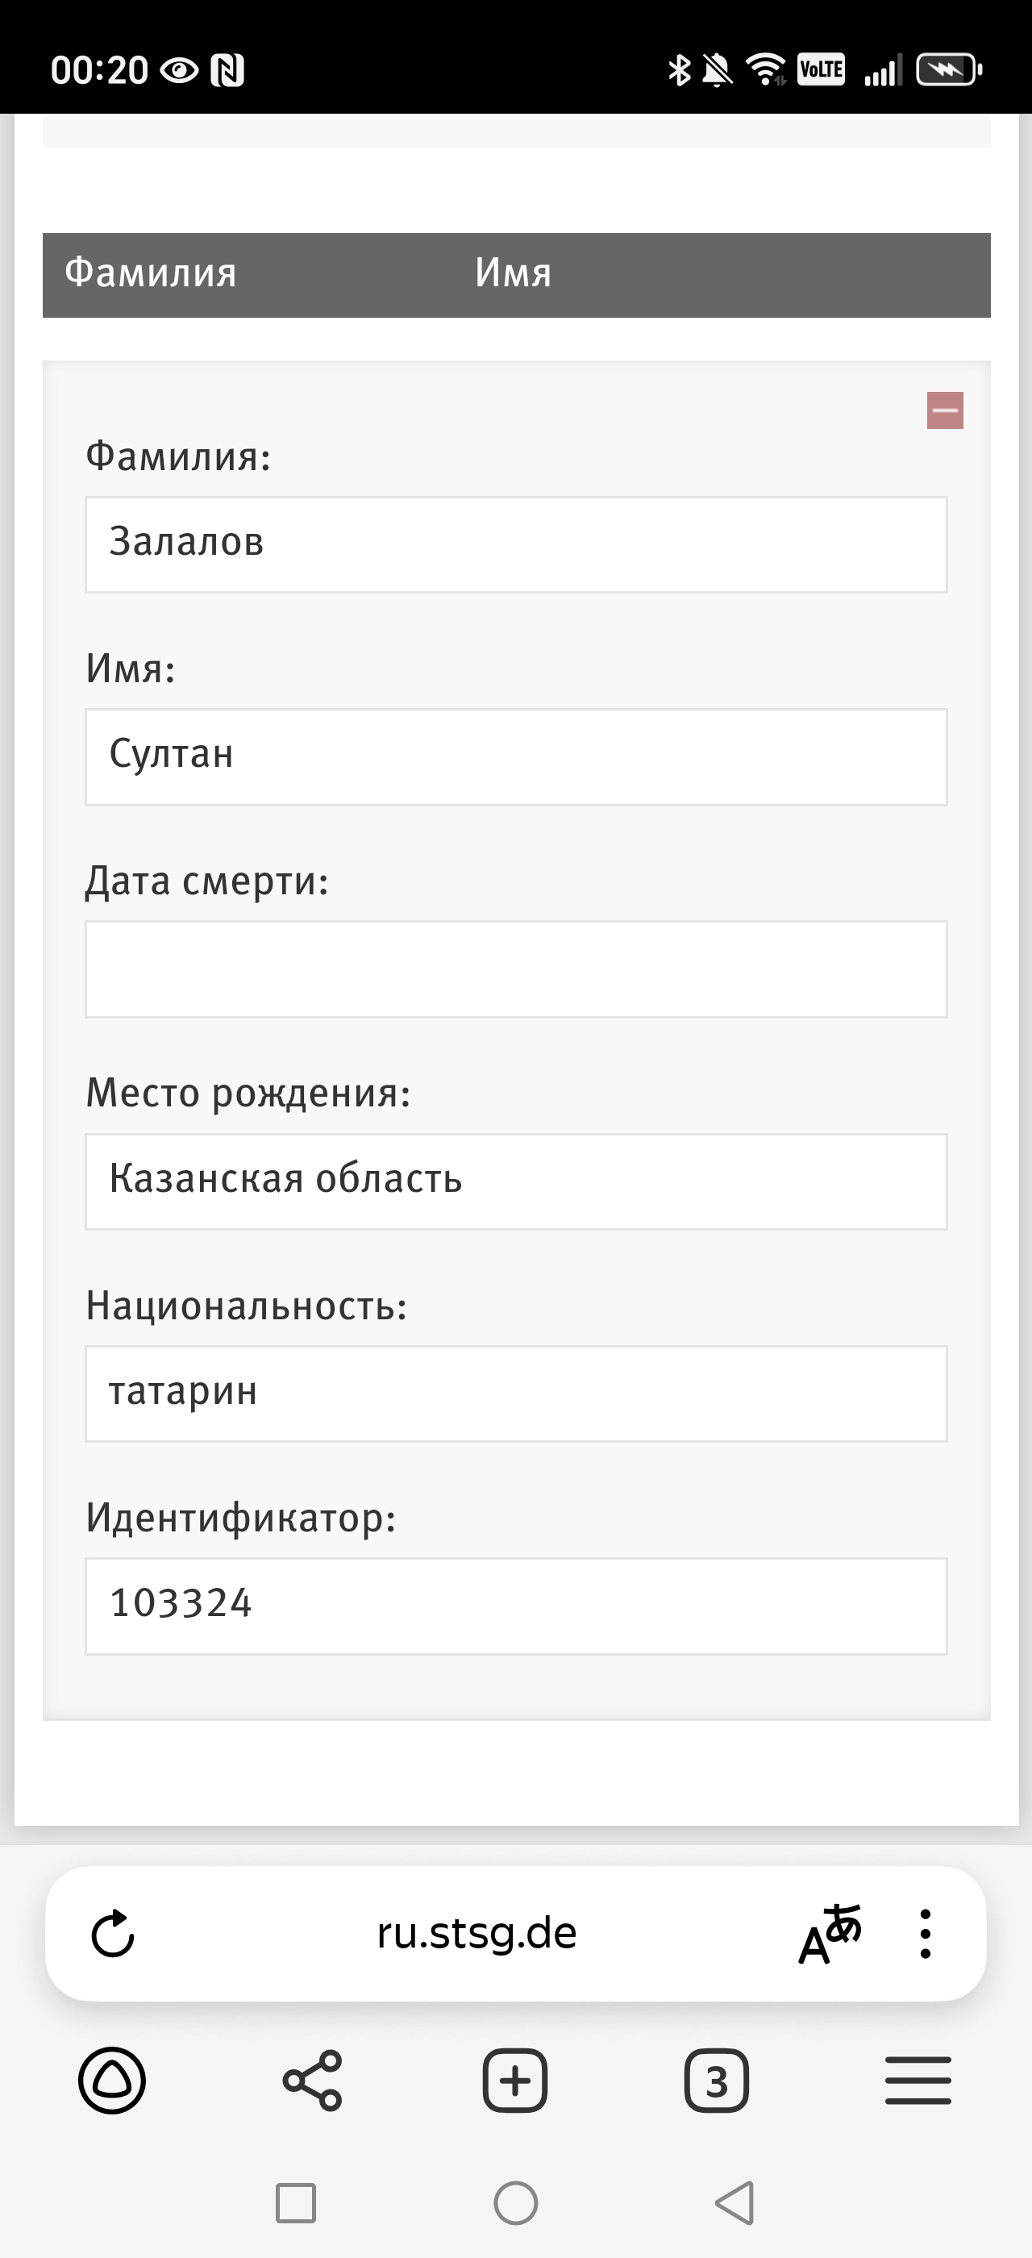
Task: Select the Место рождения field
Action: [516, 1181]
